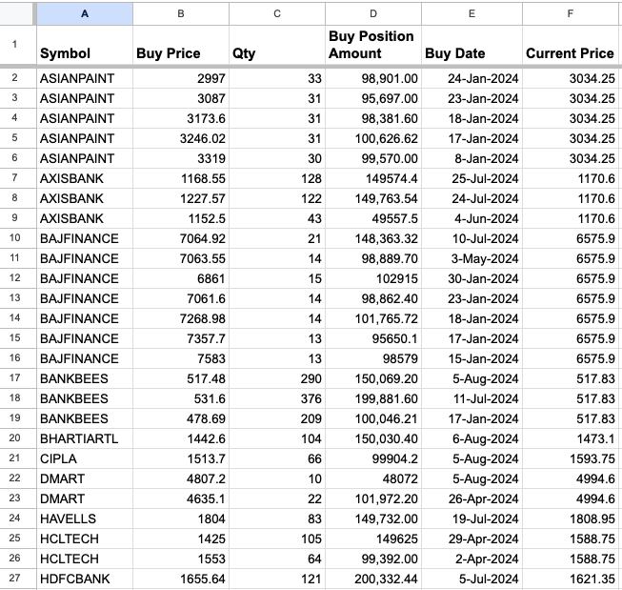Click amount cell 99,392.00
This screenshot has width=622, height=590.
coord(373,559)
